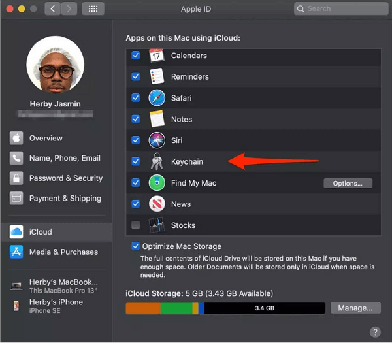Click the 3.4 GB free storage segment
The image size is (392, 343).
coord(265,308)
